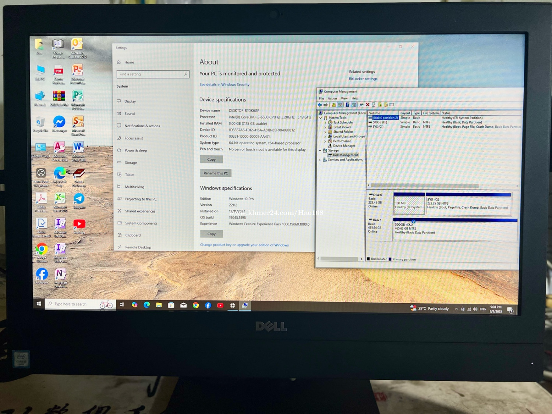The width and height of the screenshot is (552, 414).
Task: Open Microsoft Outlook 2010 desktop icon
Action: click(77, 48)
